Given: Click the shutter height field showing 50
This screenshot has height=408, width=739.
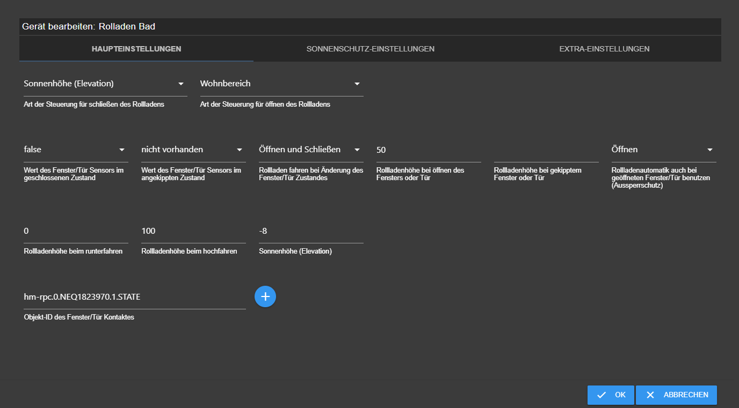Looking at the screenshot, I should tap(429, 150).
